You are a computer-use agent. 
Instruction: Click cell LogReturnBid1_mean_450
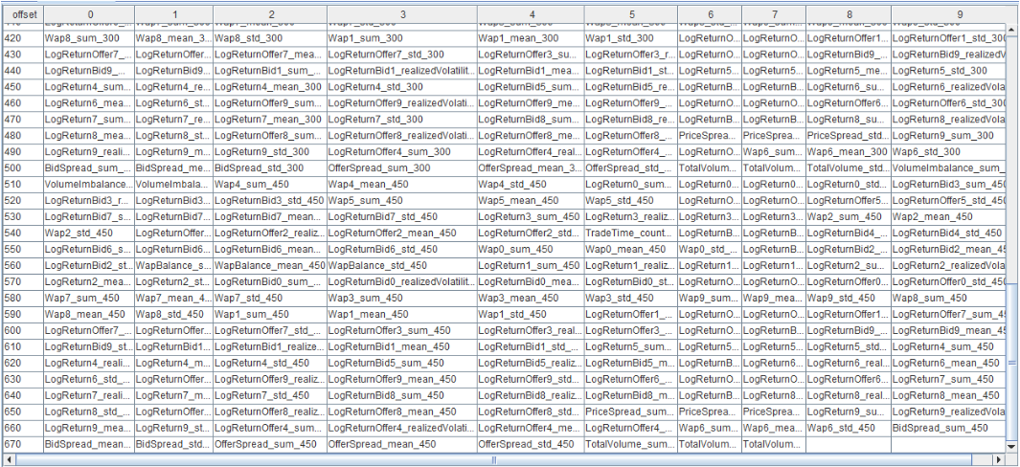click(x=401, y=346)
